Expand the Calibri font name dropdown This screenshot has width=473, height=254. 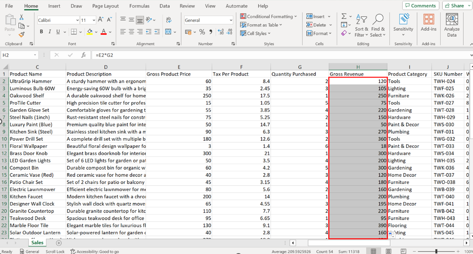click(x=77, y=20)
